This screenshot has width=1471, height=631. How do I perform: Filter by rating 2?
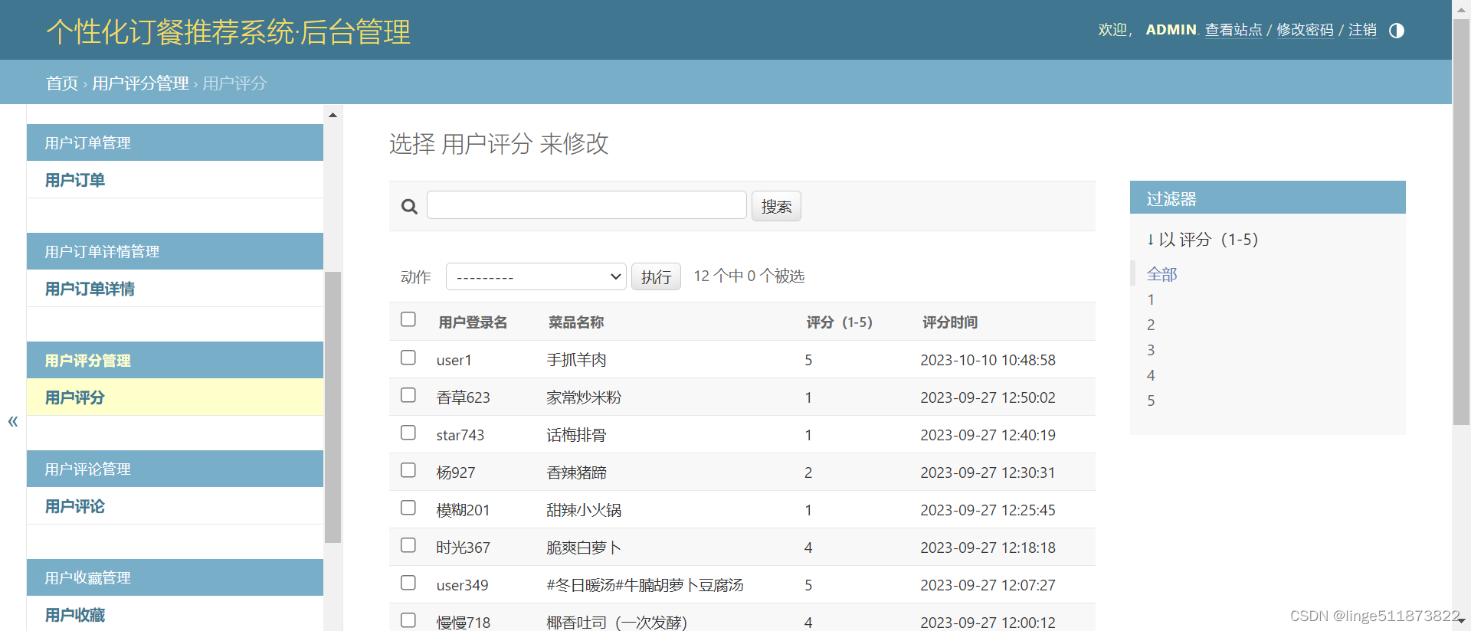tap(1151, 325)
